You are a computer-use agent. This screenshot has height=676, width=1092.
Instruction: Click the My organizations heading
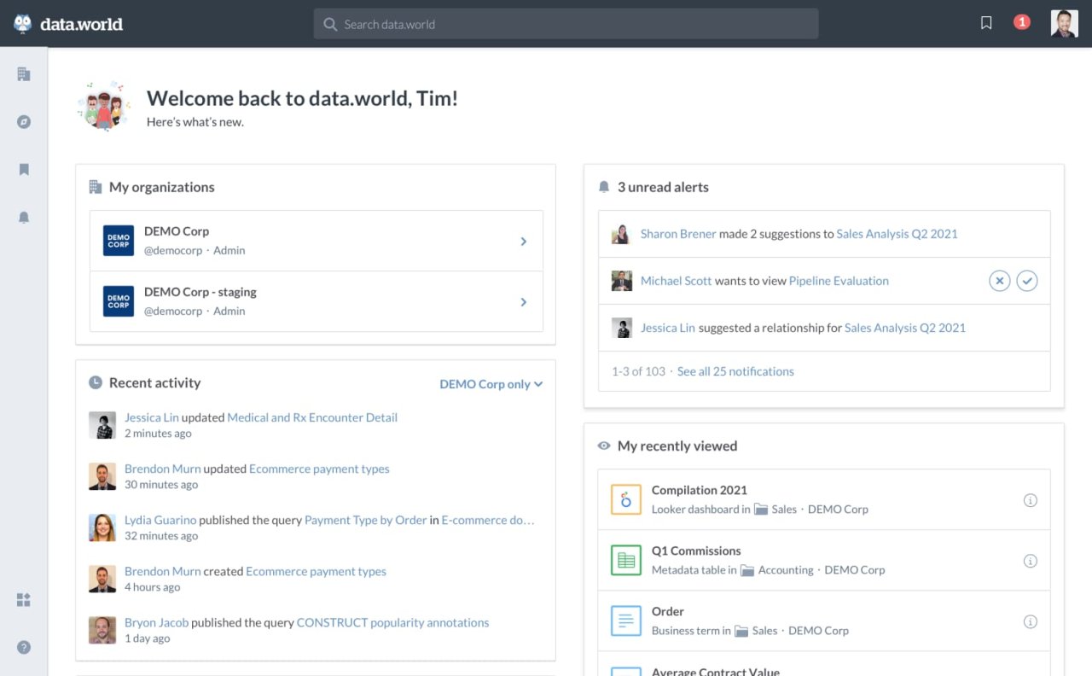pos(161,187)
